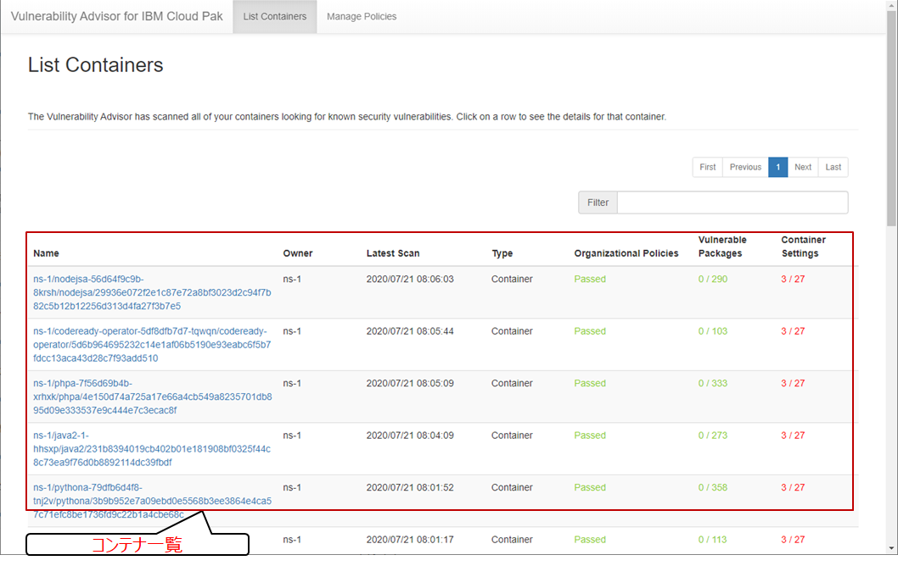Screen dimensions: 898x566
Task: Open the ns-1/phpa container link
Action: (x=152, y=397)
